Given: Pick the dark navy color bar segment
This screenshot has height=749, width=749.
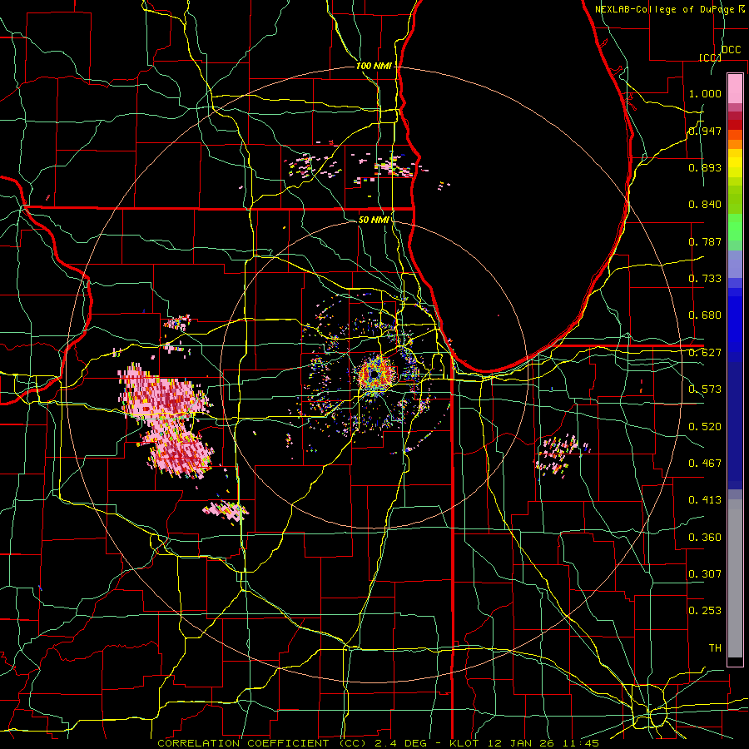Looking at the screenshot, I should click(x=735, y=425).
